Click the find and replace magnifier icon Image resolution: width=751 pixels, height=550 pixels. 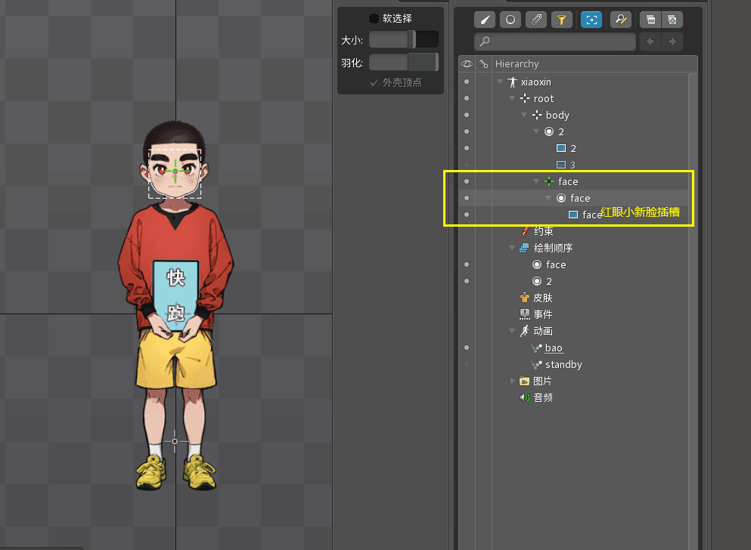click(620, 20)
